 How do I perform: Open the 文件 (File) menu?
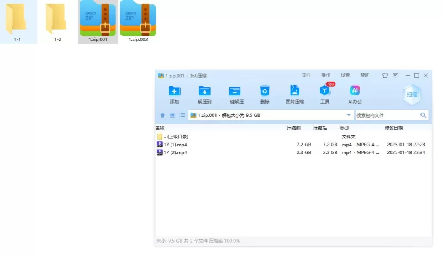point(306,76)
